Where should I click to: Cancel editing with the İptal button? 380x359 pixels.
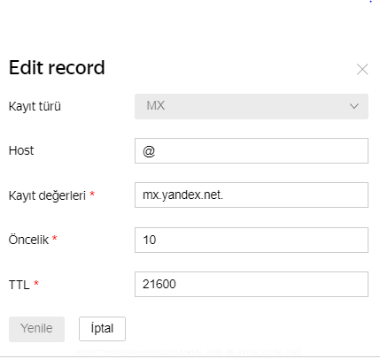(x=102, y=329)
